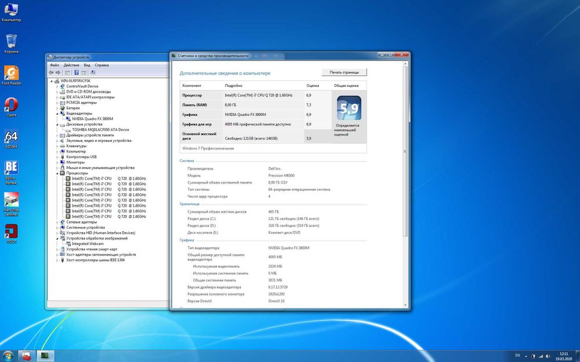Expand the Контроллеры USB node
The width and height of the screenshot is (580, 362).
[x=57, y=156]
